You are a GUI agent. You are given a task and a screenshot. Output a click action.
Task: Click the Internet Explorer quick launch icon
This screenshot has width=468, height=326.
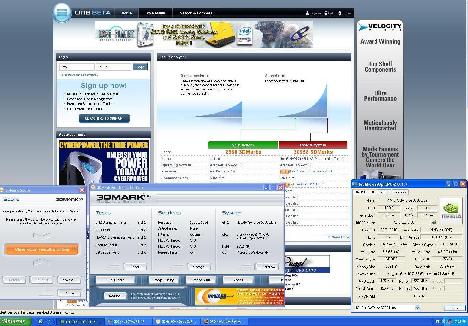(48, 321)
